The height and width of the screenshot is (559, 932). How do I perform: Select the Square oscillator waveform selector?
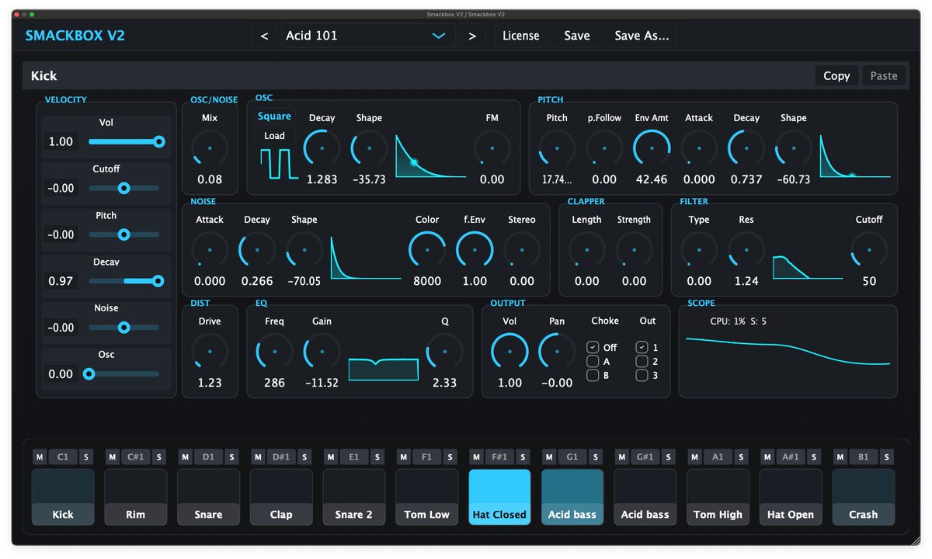pos(274,116)
